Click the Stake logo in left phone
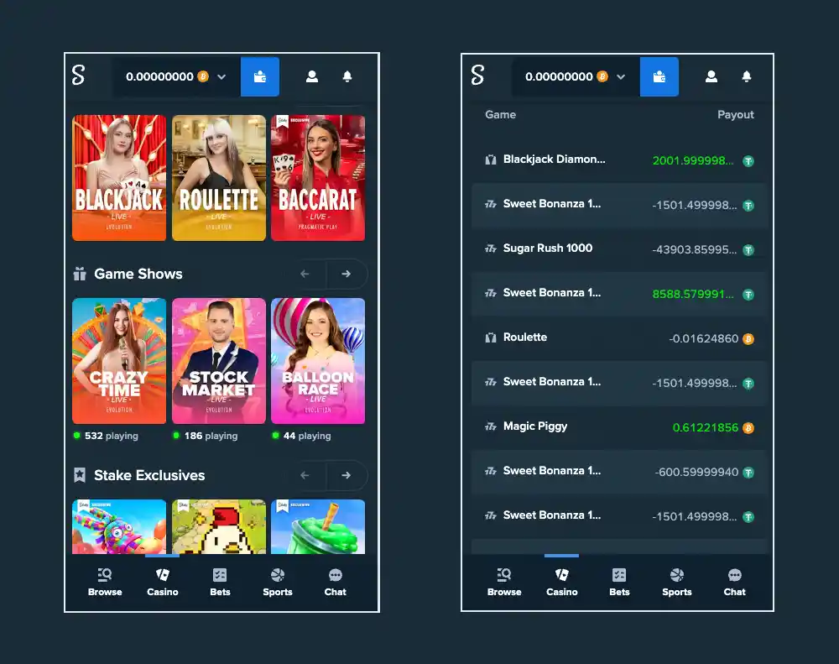The image size is (839, 664). (78, 75)
